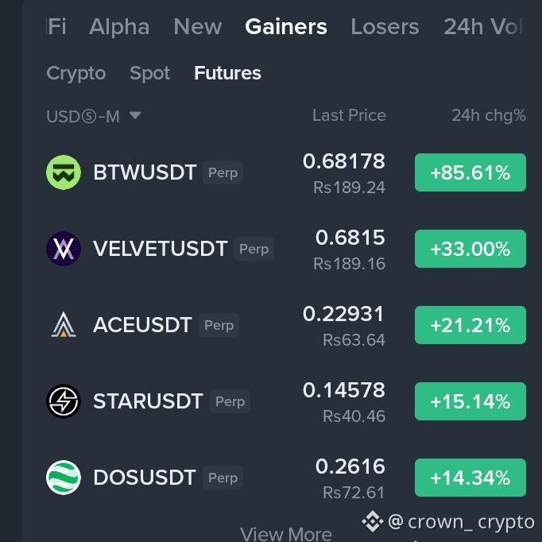Click the Binance logo beside crown_crypto

373,521
